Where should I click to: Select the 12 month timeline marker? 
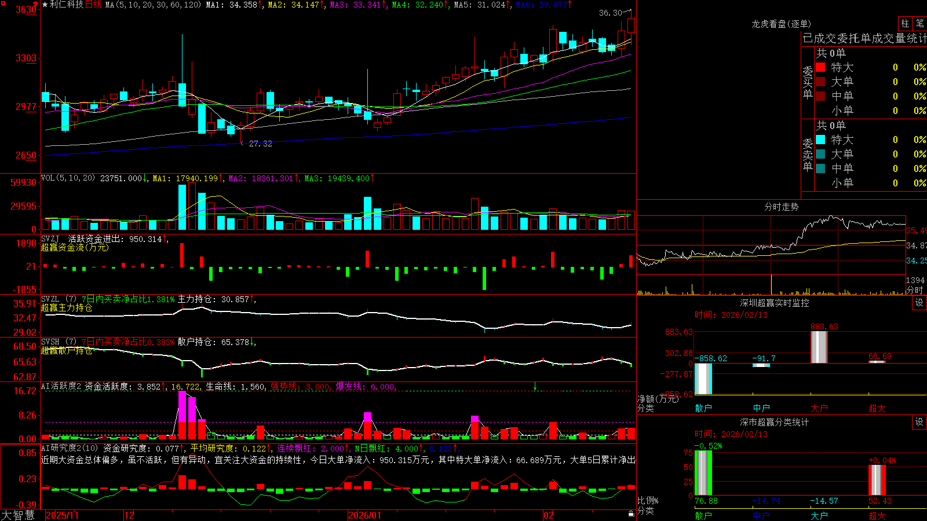130,515
